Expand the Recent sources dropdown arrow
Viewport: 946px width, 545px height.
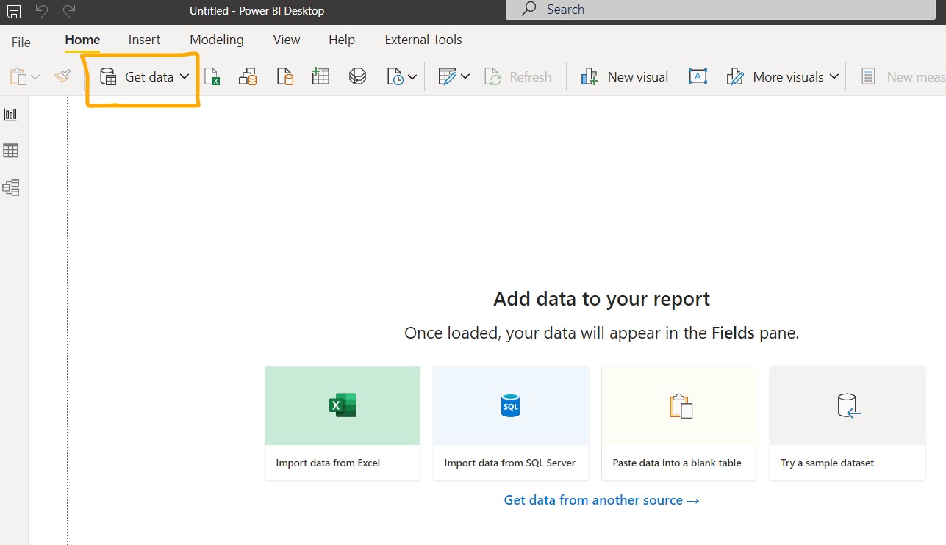pyautogui.click(x=412, y=76)
